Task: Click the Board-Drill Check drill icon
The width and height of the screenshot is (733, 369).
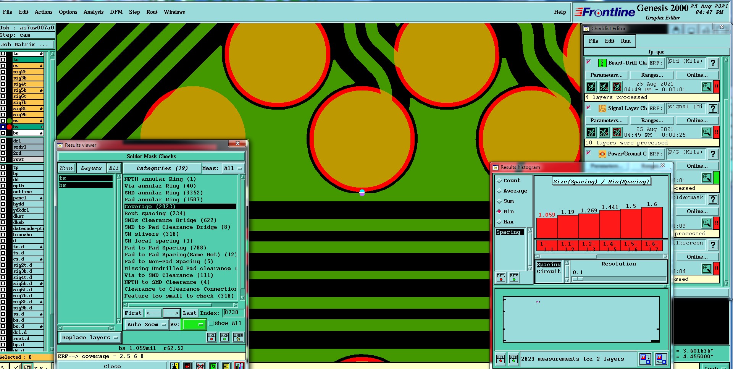Action: 602,63
